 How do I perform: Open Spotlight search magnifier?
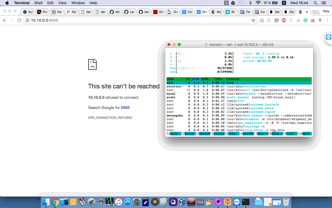(316, 3)
